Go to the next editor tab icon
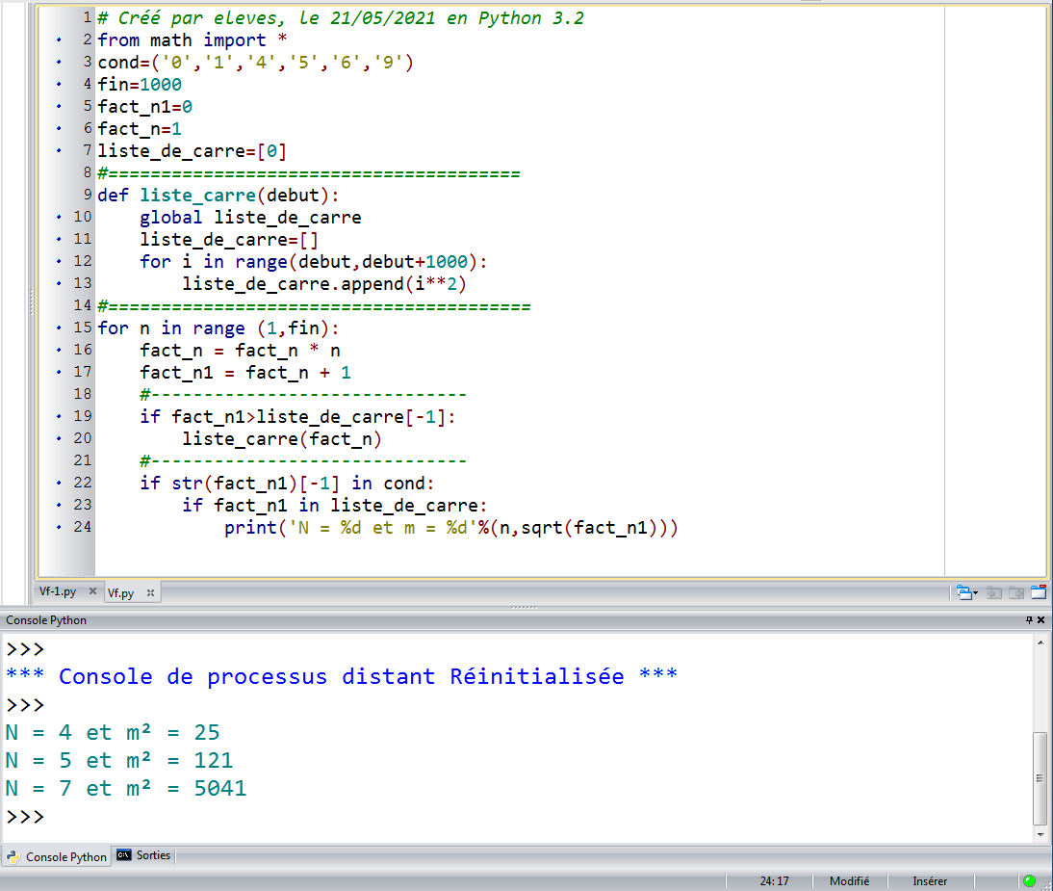1053x891 pixels. pos(1014,592)
